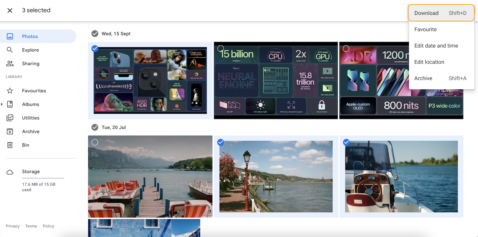Open Utilities checkmark icon in sidebar
Viewport: 478px width, 237px height.
(10, 118)
